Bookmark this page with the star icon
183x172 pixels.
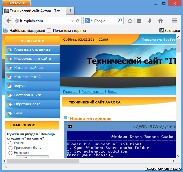coord(130,21)
